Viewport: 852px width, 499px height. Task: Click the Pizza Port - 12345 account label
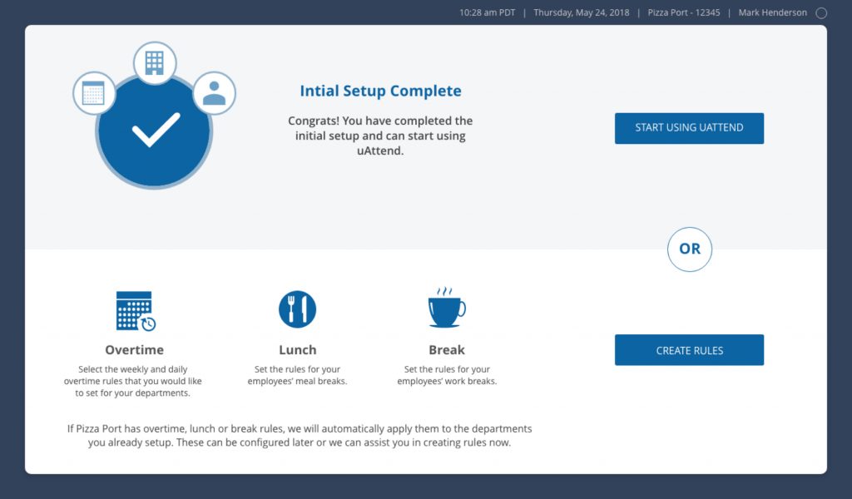pos(684,12)
